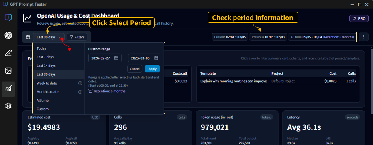Select Month to date option

pyautogui.click(x=59, y=92)
